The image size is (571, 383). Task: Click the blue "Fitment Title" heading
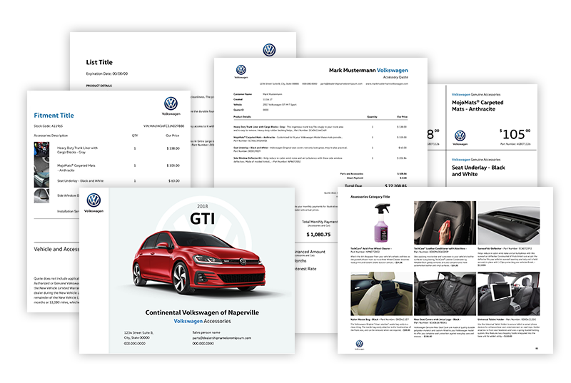[x=54, y=116]
